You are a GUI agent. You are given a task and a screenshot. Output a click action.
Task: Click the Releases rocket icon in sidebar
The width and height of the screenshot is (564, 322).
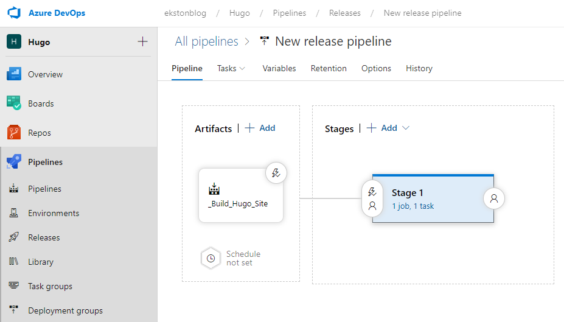(13, 237)
